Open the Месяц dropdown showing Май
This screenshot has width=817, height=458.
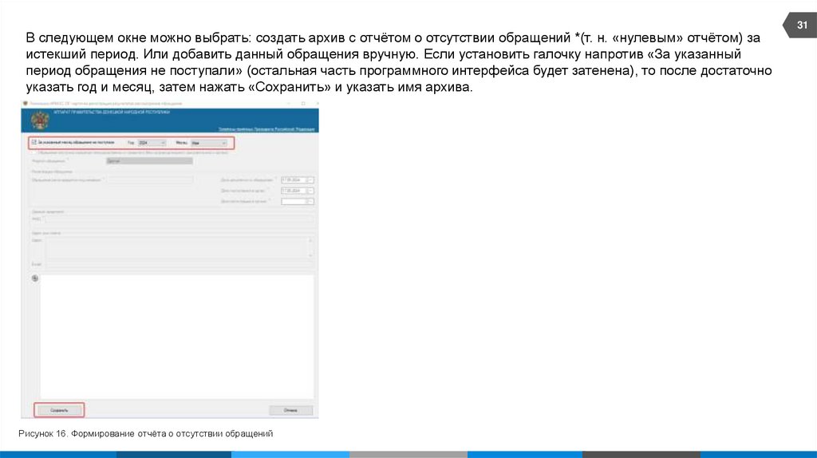coord(209,143)
